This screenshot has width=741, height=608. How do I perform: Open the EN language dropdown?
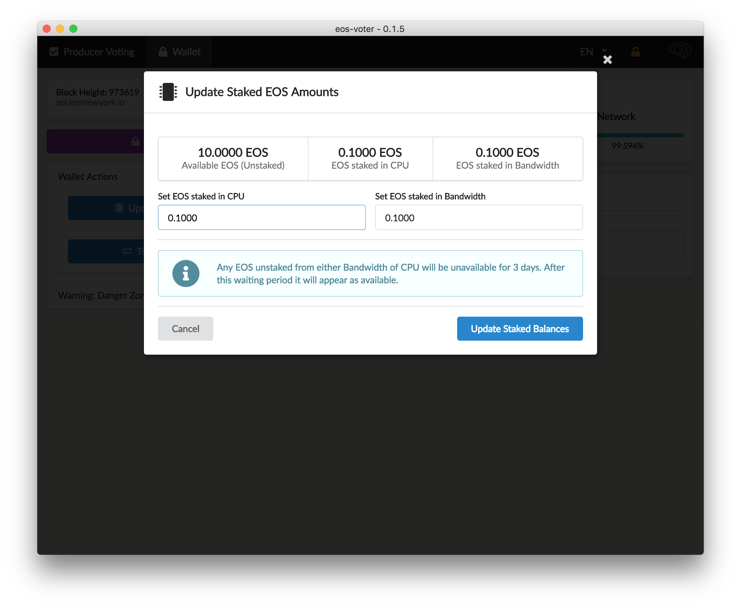pos(593,52)
